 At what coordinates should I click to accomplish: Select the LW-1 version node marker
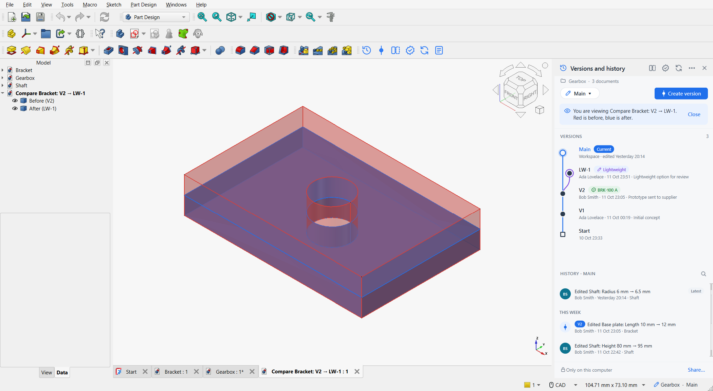(x=570, y=173)
